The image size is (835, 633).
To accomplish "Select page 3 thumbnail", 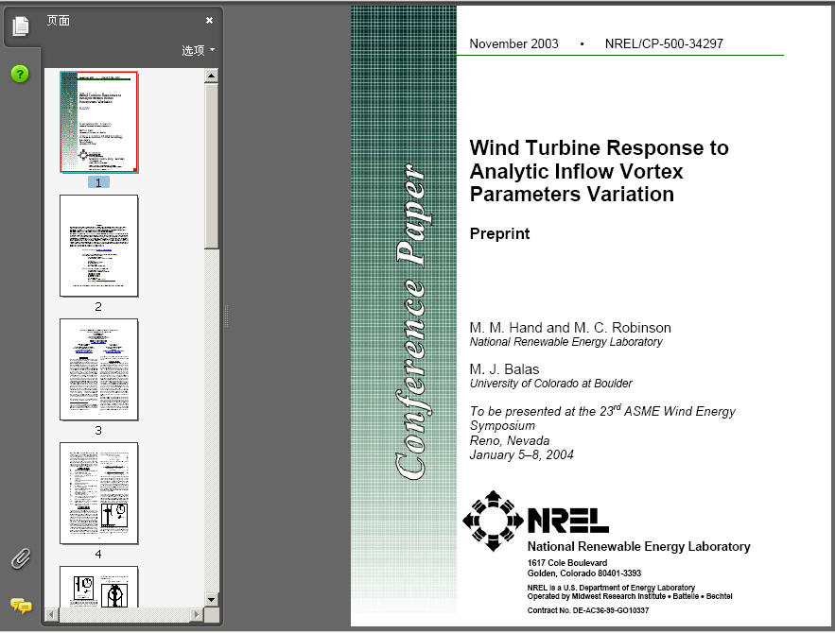I will click(99, 369).
